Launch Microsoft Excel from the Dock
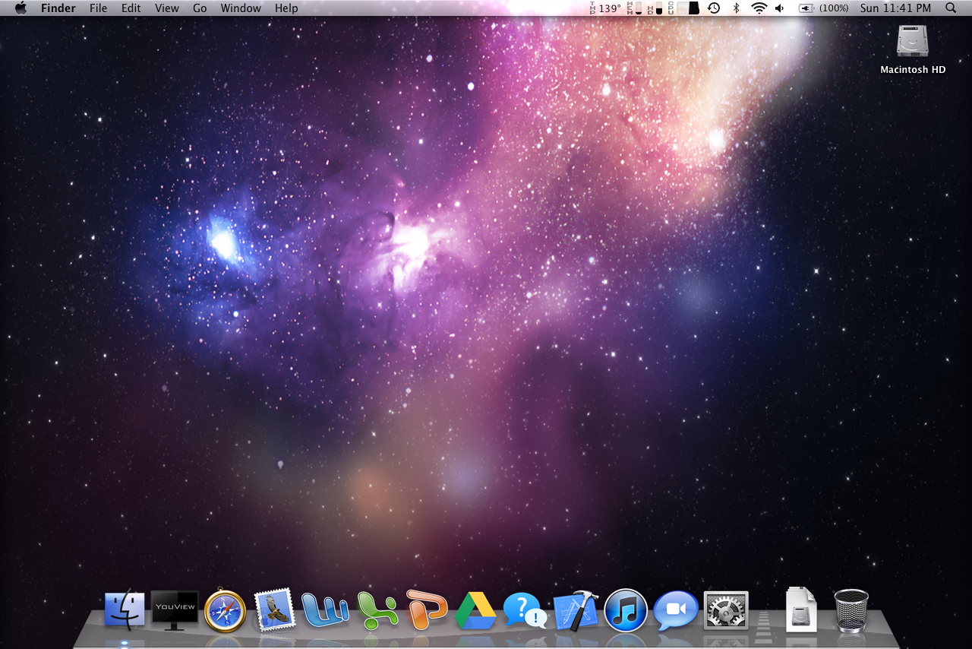This screenshot has width=972, height=649. tap(377, 610)
